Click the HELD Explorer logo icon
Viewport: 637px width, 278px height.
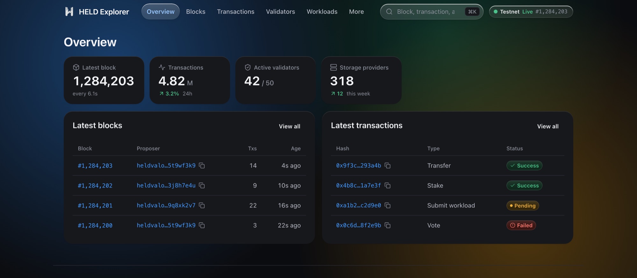[x=69, y=12]
